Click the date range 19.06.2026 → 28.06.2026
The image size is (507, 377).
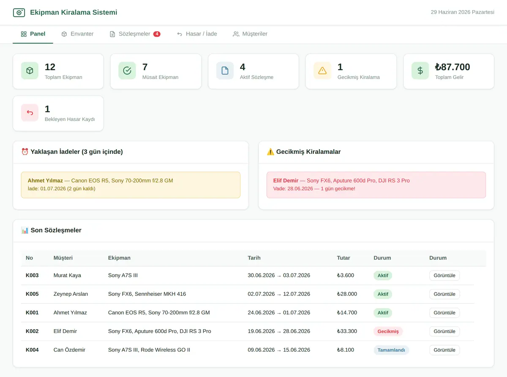click(x=279, y=331)
